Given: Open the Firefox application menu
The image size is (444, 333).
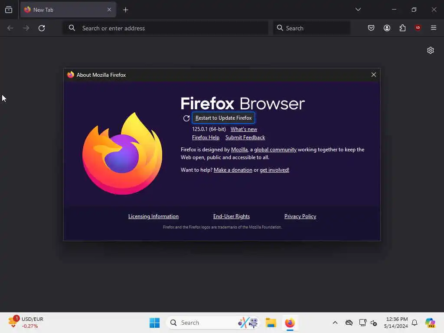Looking at the screenshot, I should pyautogui.click(x=434, y=28).
